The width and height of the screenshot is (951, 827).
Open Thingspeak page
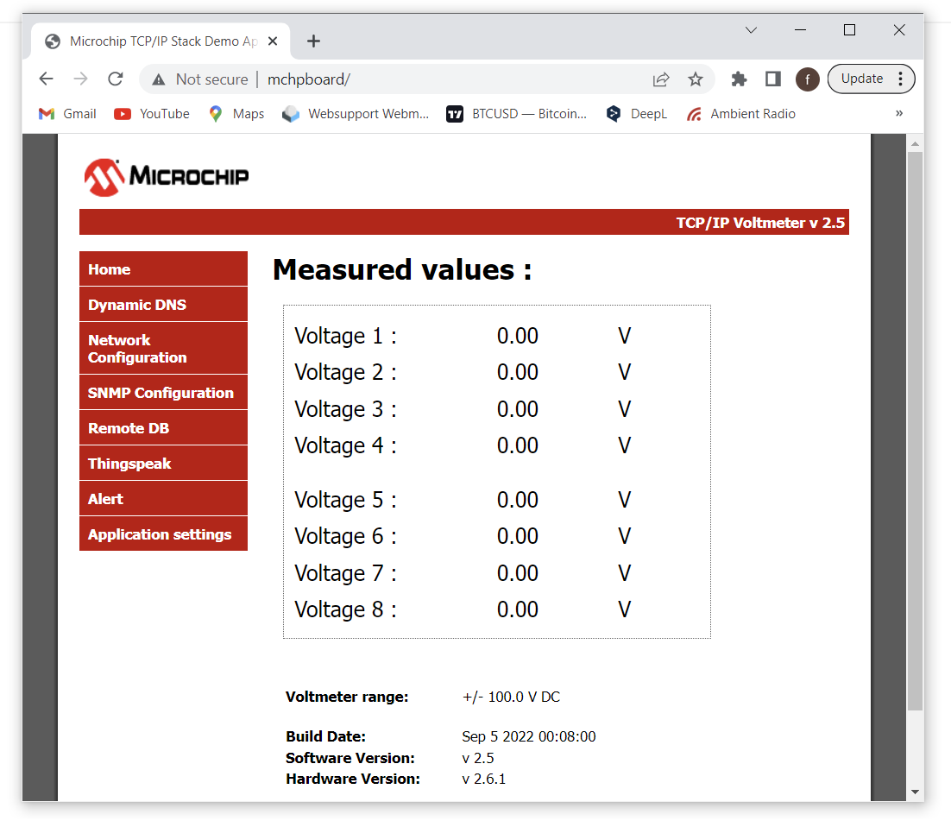(x=163, y=463)
